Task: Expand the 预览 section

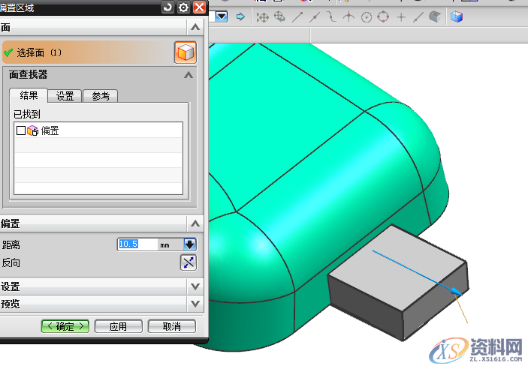Action: pos(195,304)
